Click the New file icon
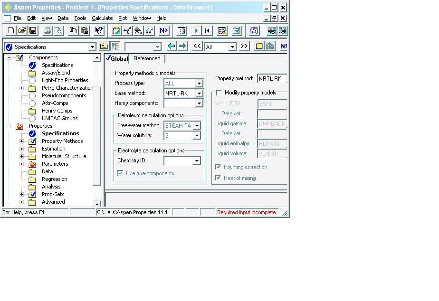Viewport: 439px width, 301px height. 11,30
